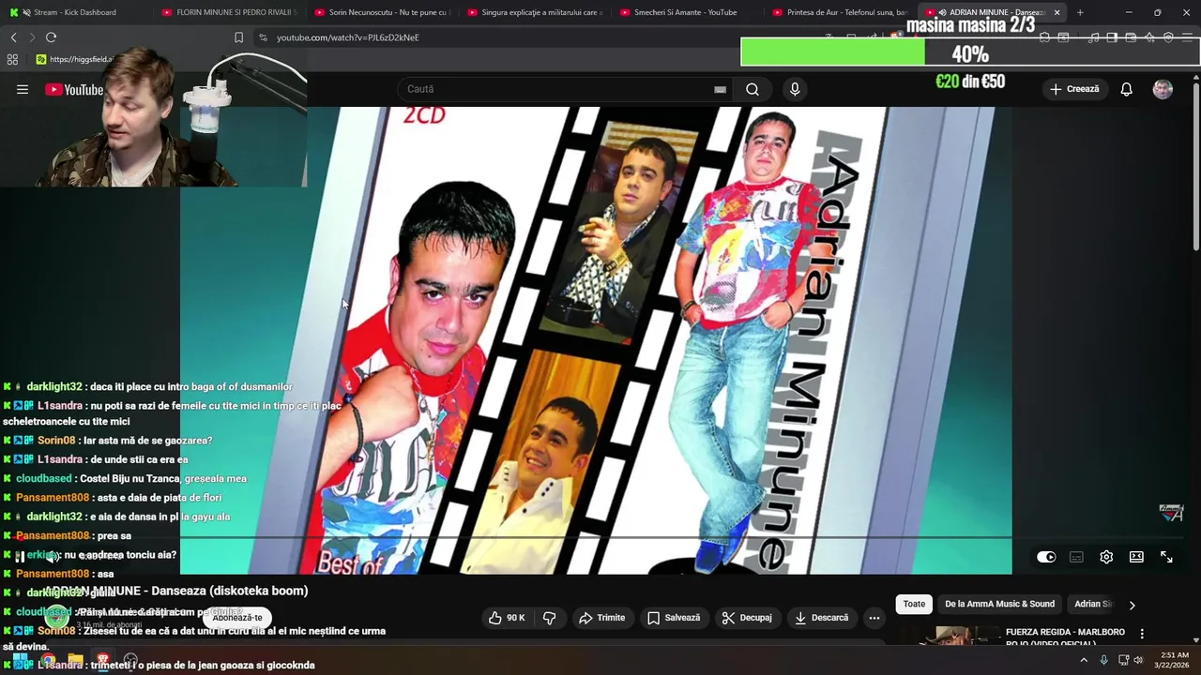1201x675 pixels.
Task: Dislike the video with thumbs down
Action: coord(550,618)
